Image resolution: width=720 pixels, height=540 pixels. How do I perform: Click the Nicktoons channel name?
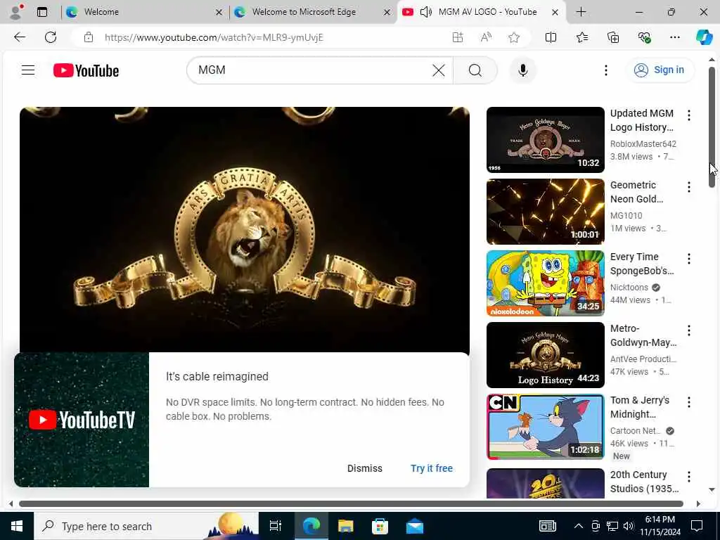(629, 288)
